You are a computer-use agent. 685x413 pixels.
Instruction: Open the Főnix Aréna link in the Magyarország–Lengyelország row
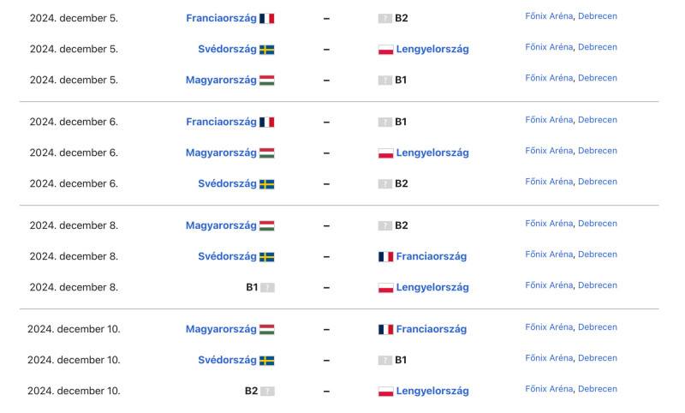tap(549, 151)
